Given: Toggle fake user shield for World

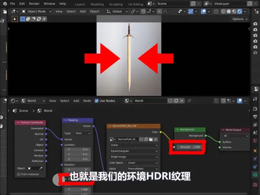Looking at the screenshot, I should [170, 101].
